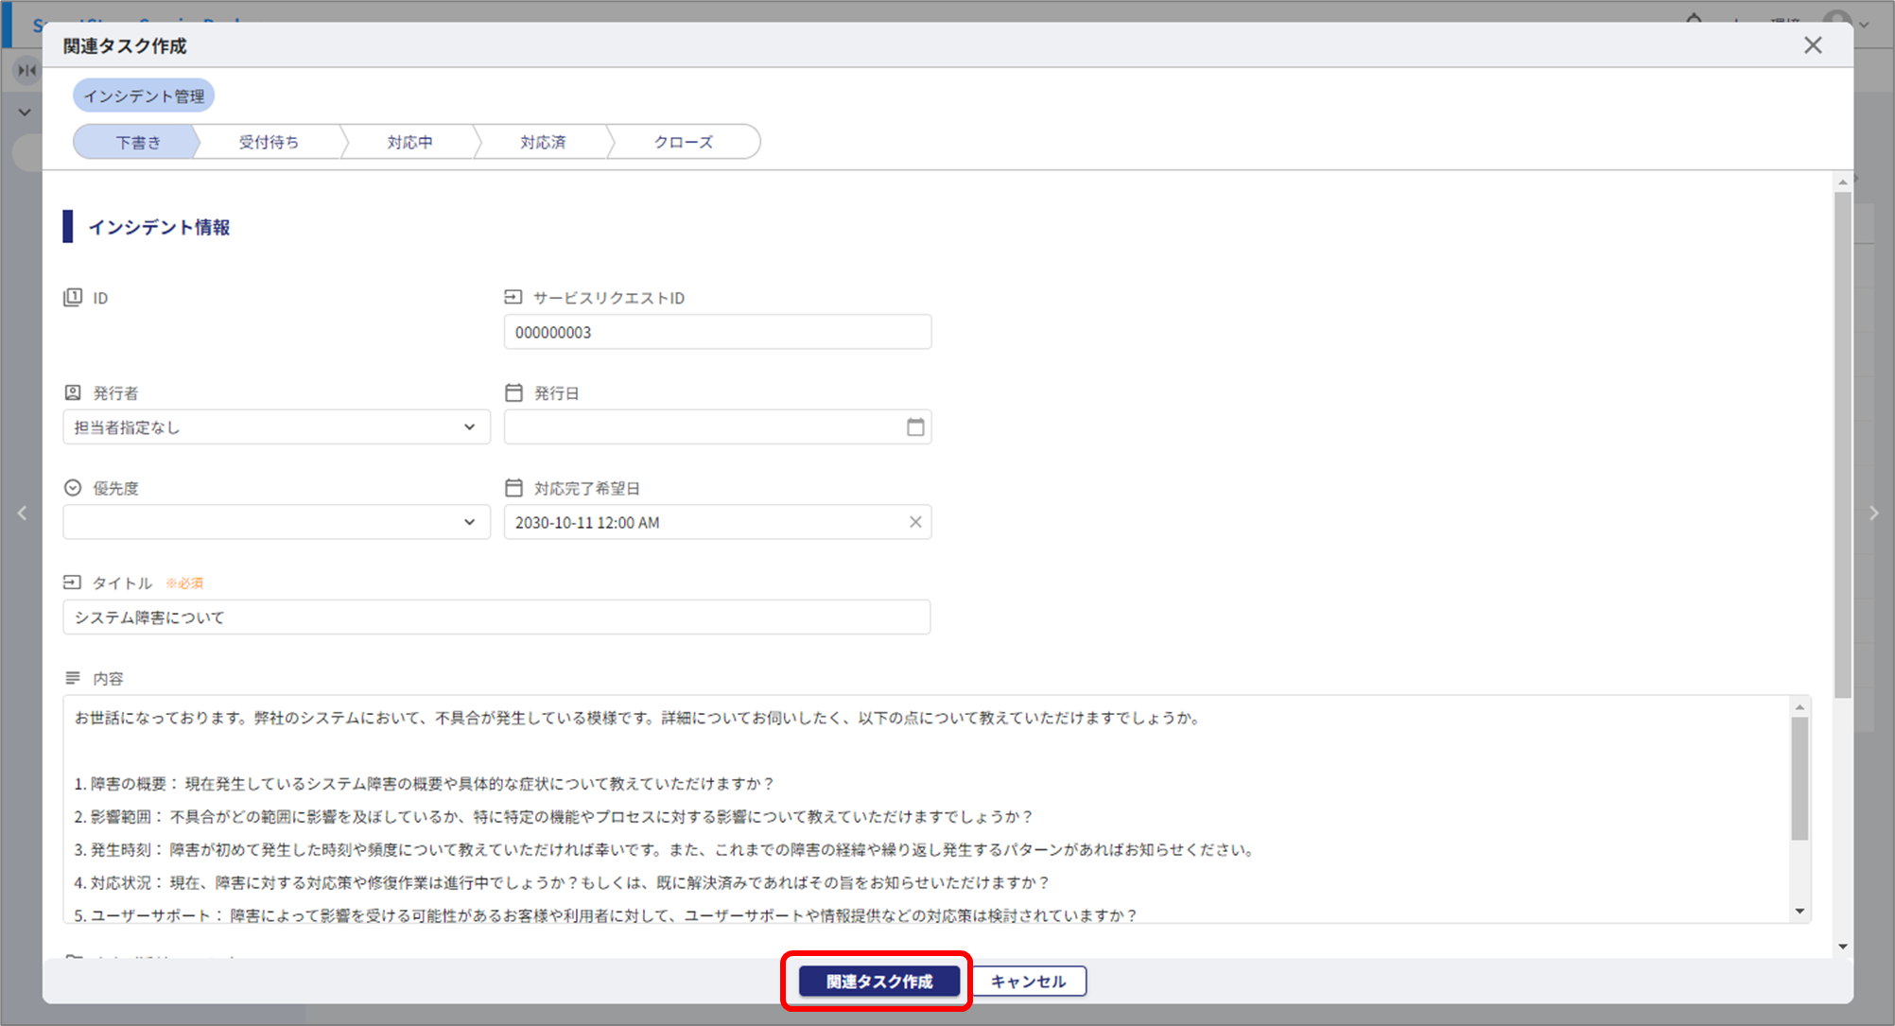Click the サービスリクエストID label icon

click(513, 298)
